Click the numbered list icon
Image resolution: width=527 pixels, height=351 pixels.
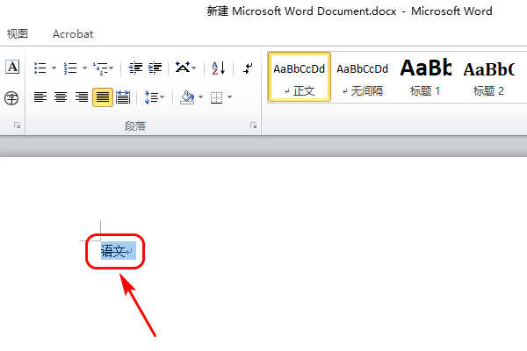pos(70,68)
